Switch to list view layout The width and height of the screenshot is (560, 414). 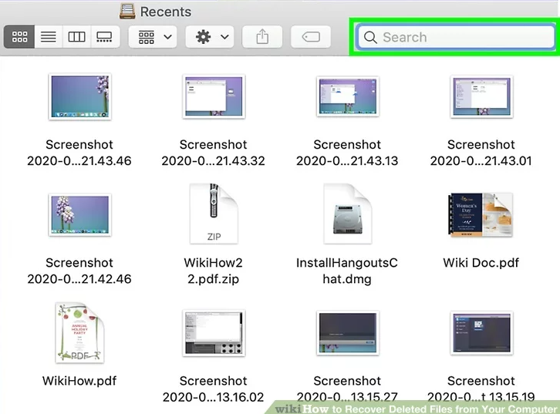coord(49,37)
